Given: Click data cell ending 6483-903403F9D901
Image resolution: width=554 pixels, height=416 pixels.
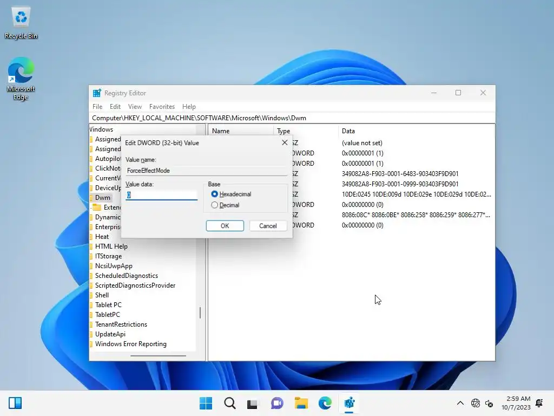Looking at the screenshot, I should (x=400, y=174).
